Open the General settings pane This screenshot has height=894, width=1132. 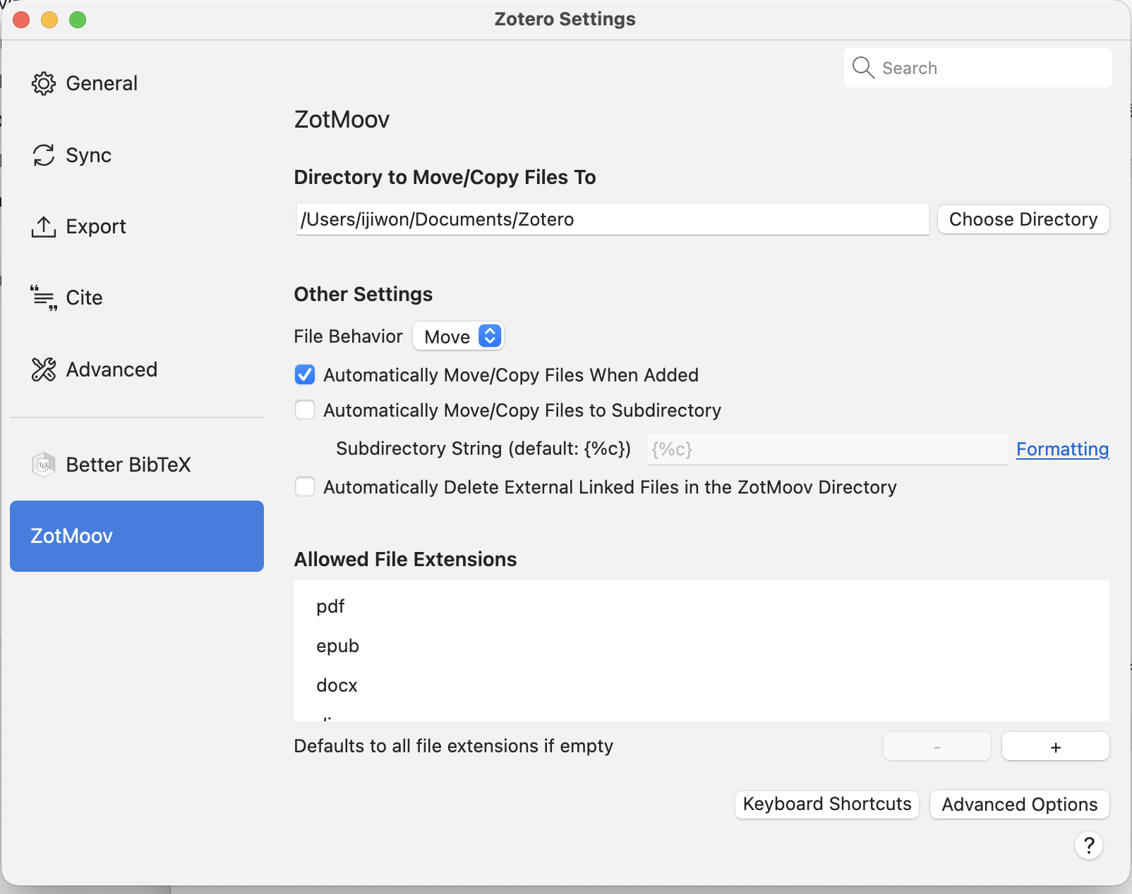click(x=137, y=83)
